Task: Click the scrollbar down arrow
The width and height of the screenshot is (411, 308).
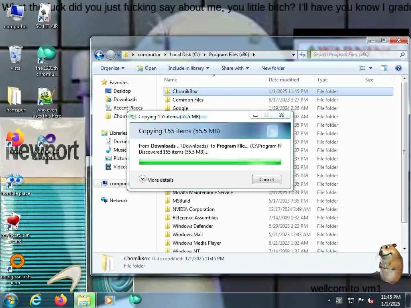Action: tap(405, 249)
